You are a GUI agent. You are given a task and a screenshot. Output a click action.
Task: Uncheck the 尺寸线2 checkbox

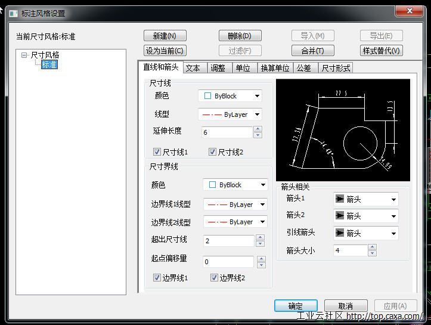point(212,152)
